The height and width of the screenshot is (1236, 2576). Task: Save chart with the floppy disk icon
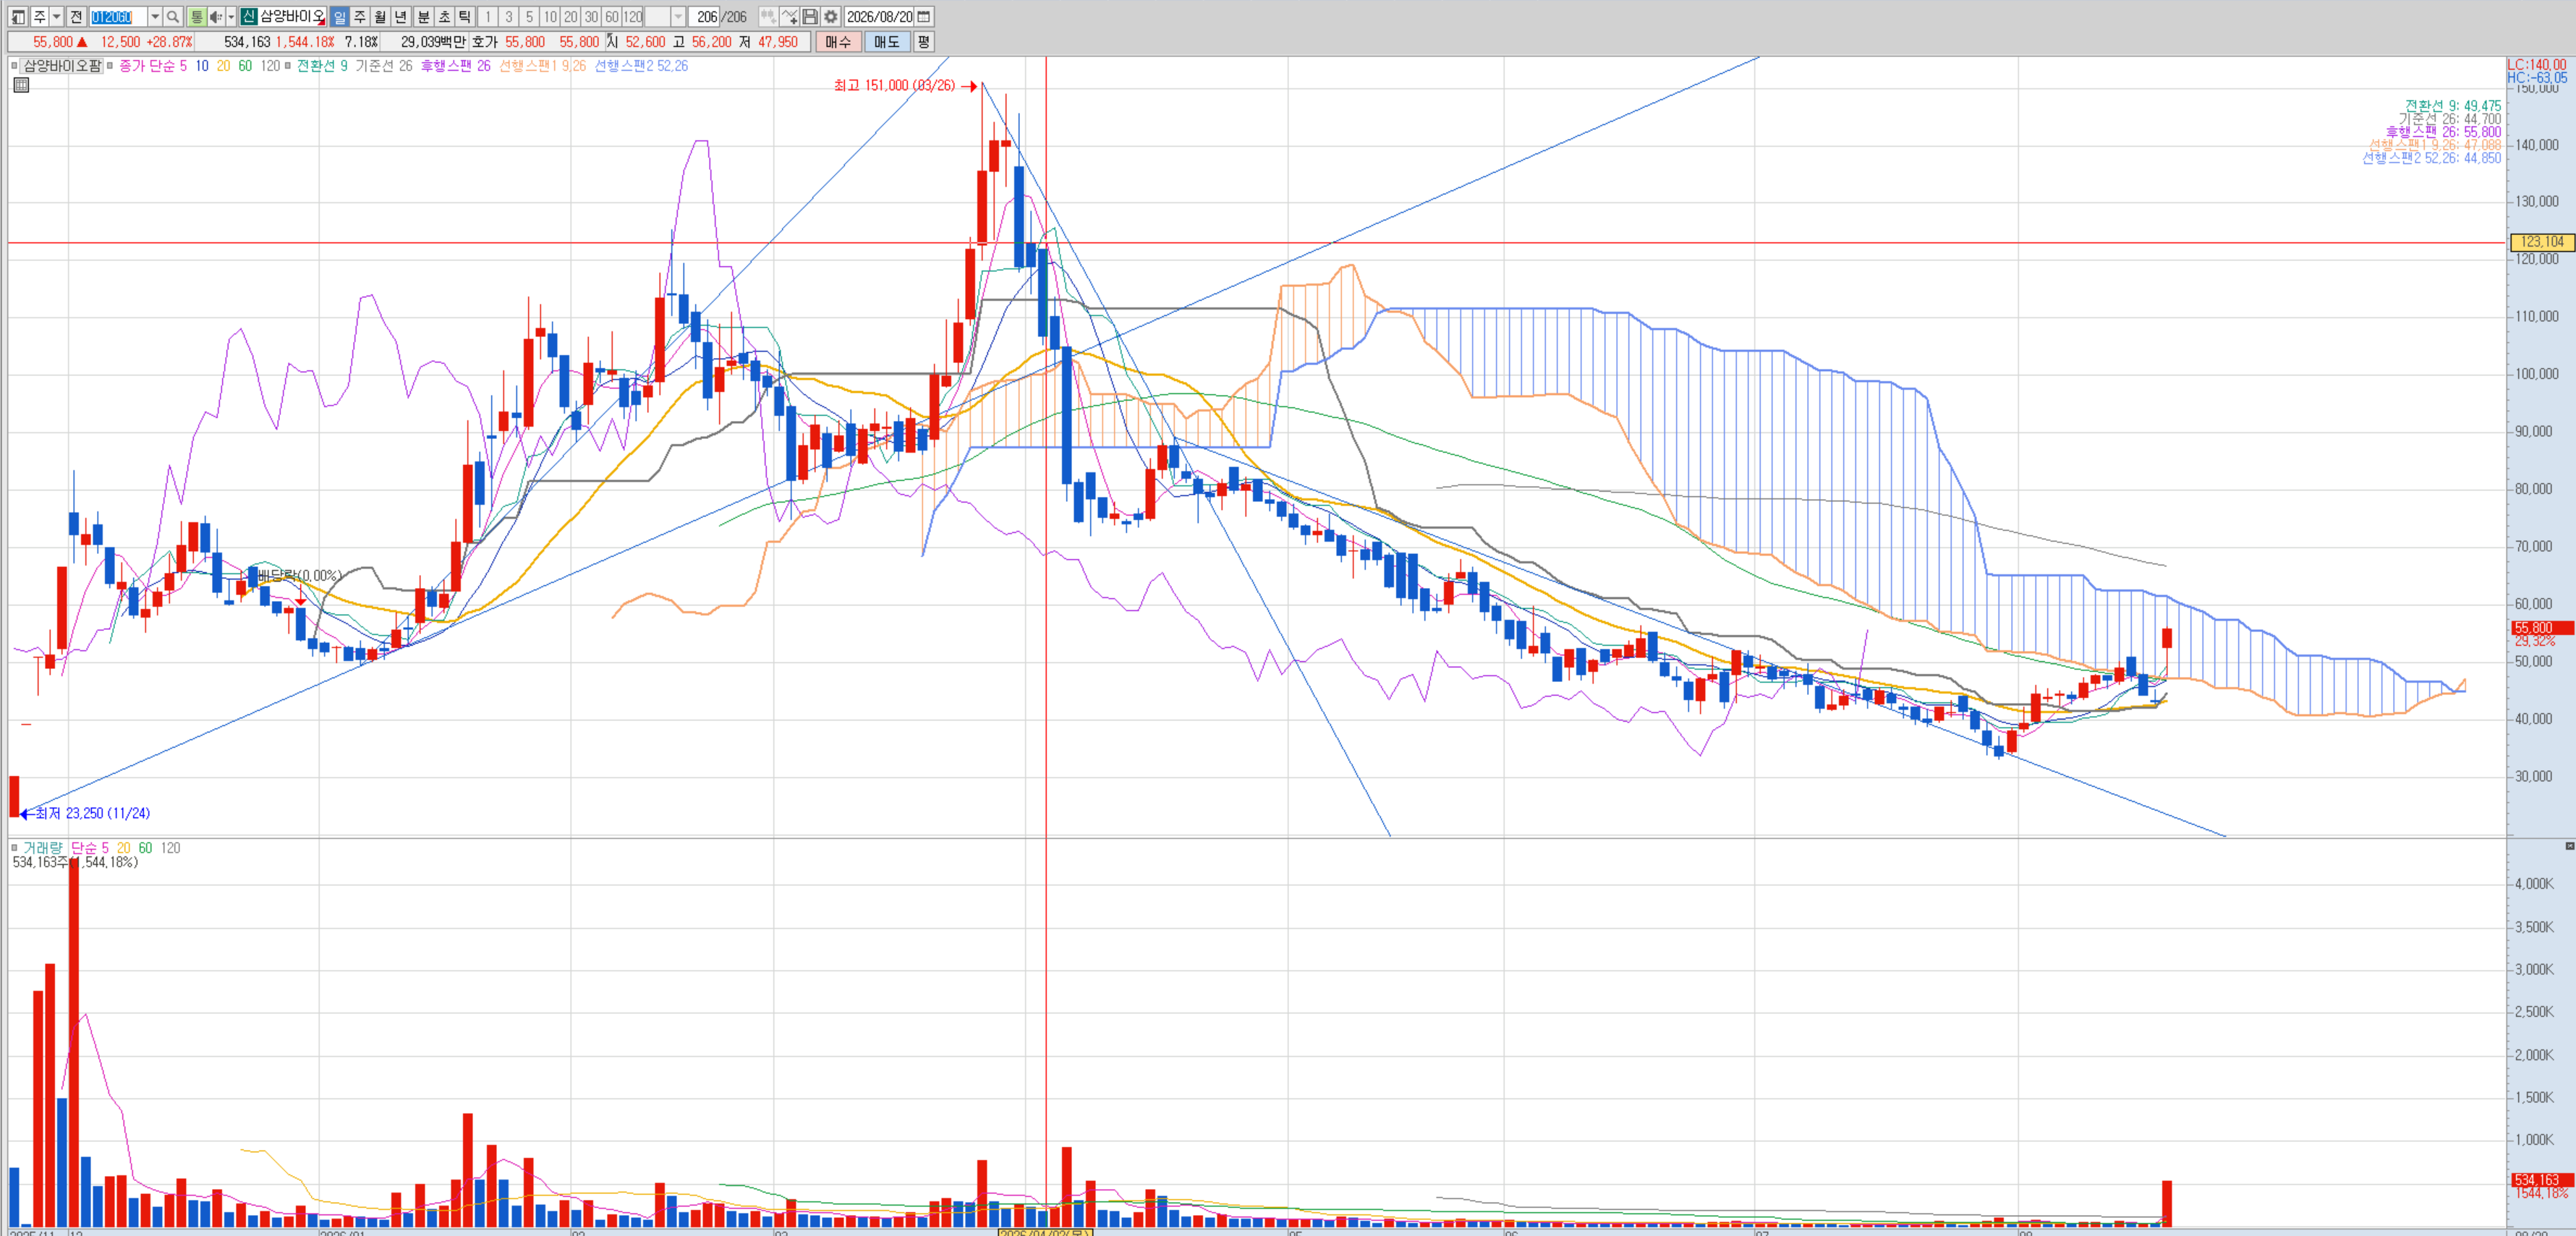tap(810, 17)
